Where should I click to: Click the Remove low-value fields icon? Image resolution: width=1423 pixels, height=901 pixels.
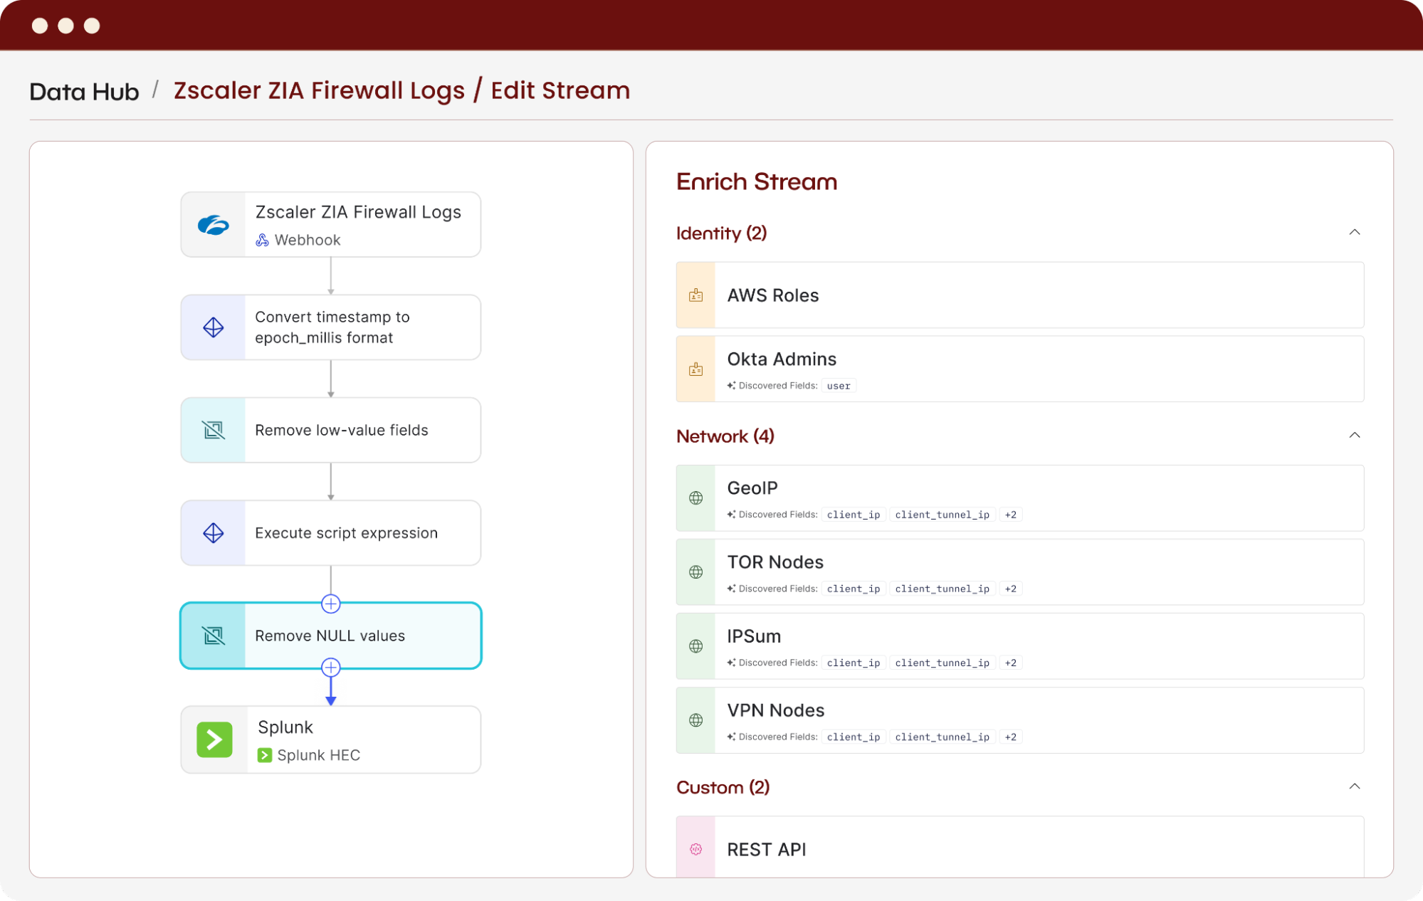[214, 430]
